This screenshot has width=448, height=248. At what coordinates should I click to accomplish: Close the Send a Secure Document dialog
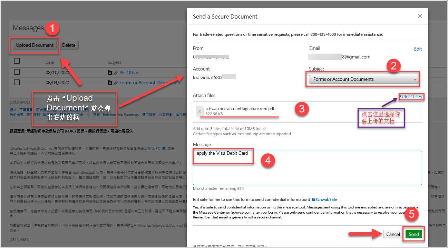(x=420, y=16)
